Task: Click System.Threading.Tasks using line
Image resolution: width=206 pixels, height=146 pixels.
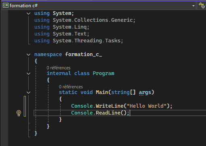Action: 79,41
